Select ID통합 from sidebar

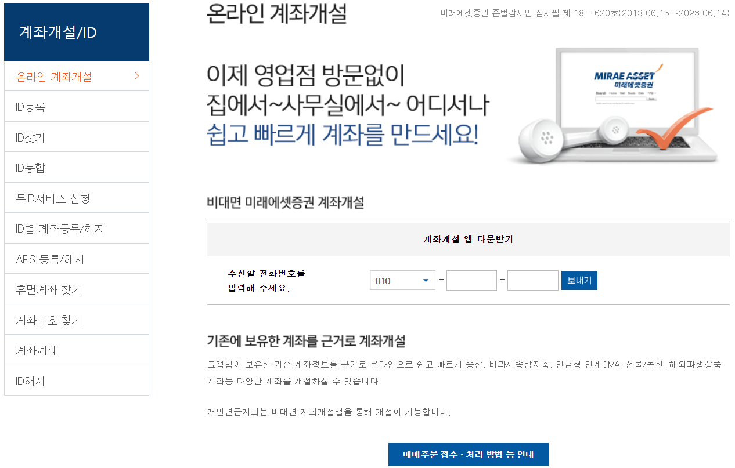[x=76, y=168]
